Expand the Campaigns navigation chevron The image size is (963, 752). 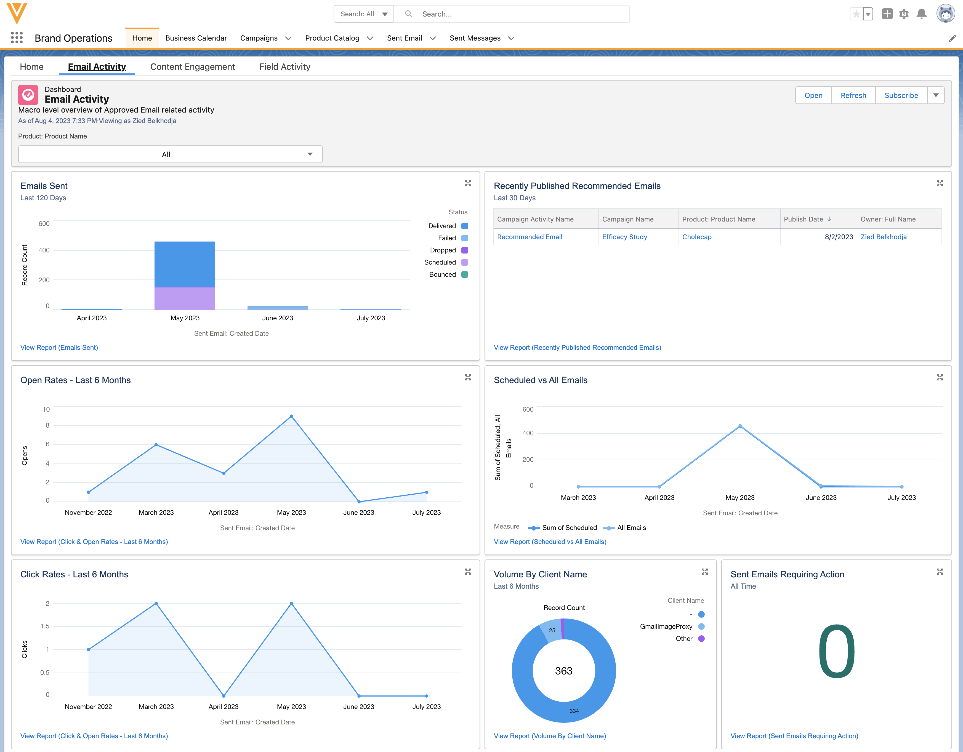click(x=288, y=38)
